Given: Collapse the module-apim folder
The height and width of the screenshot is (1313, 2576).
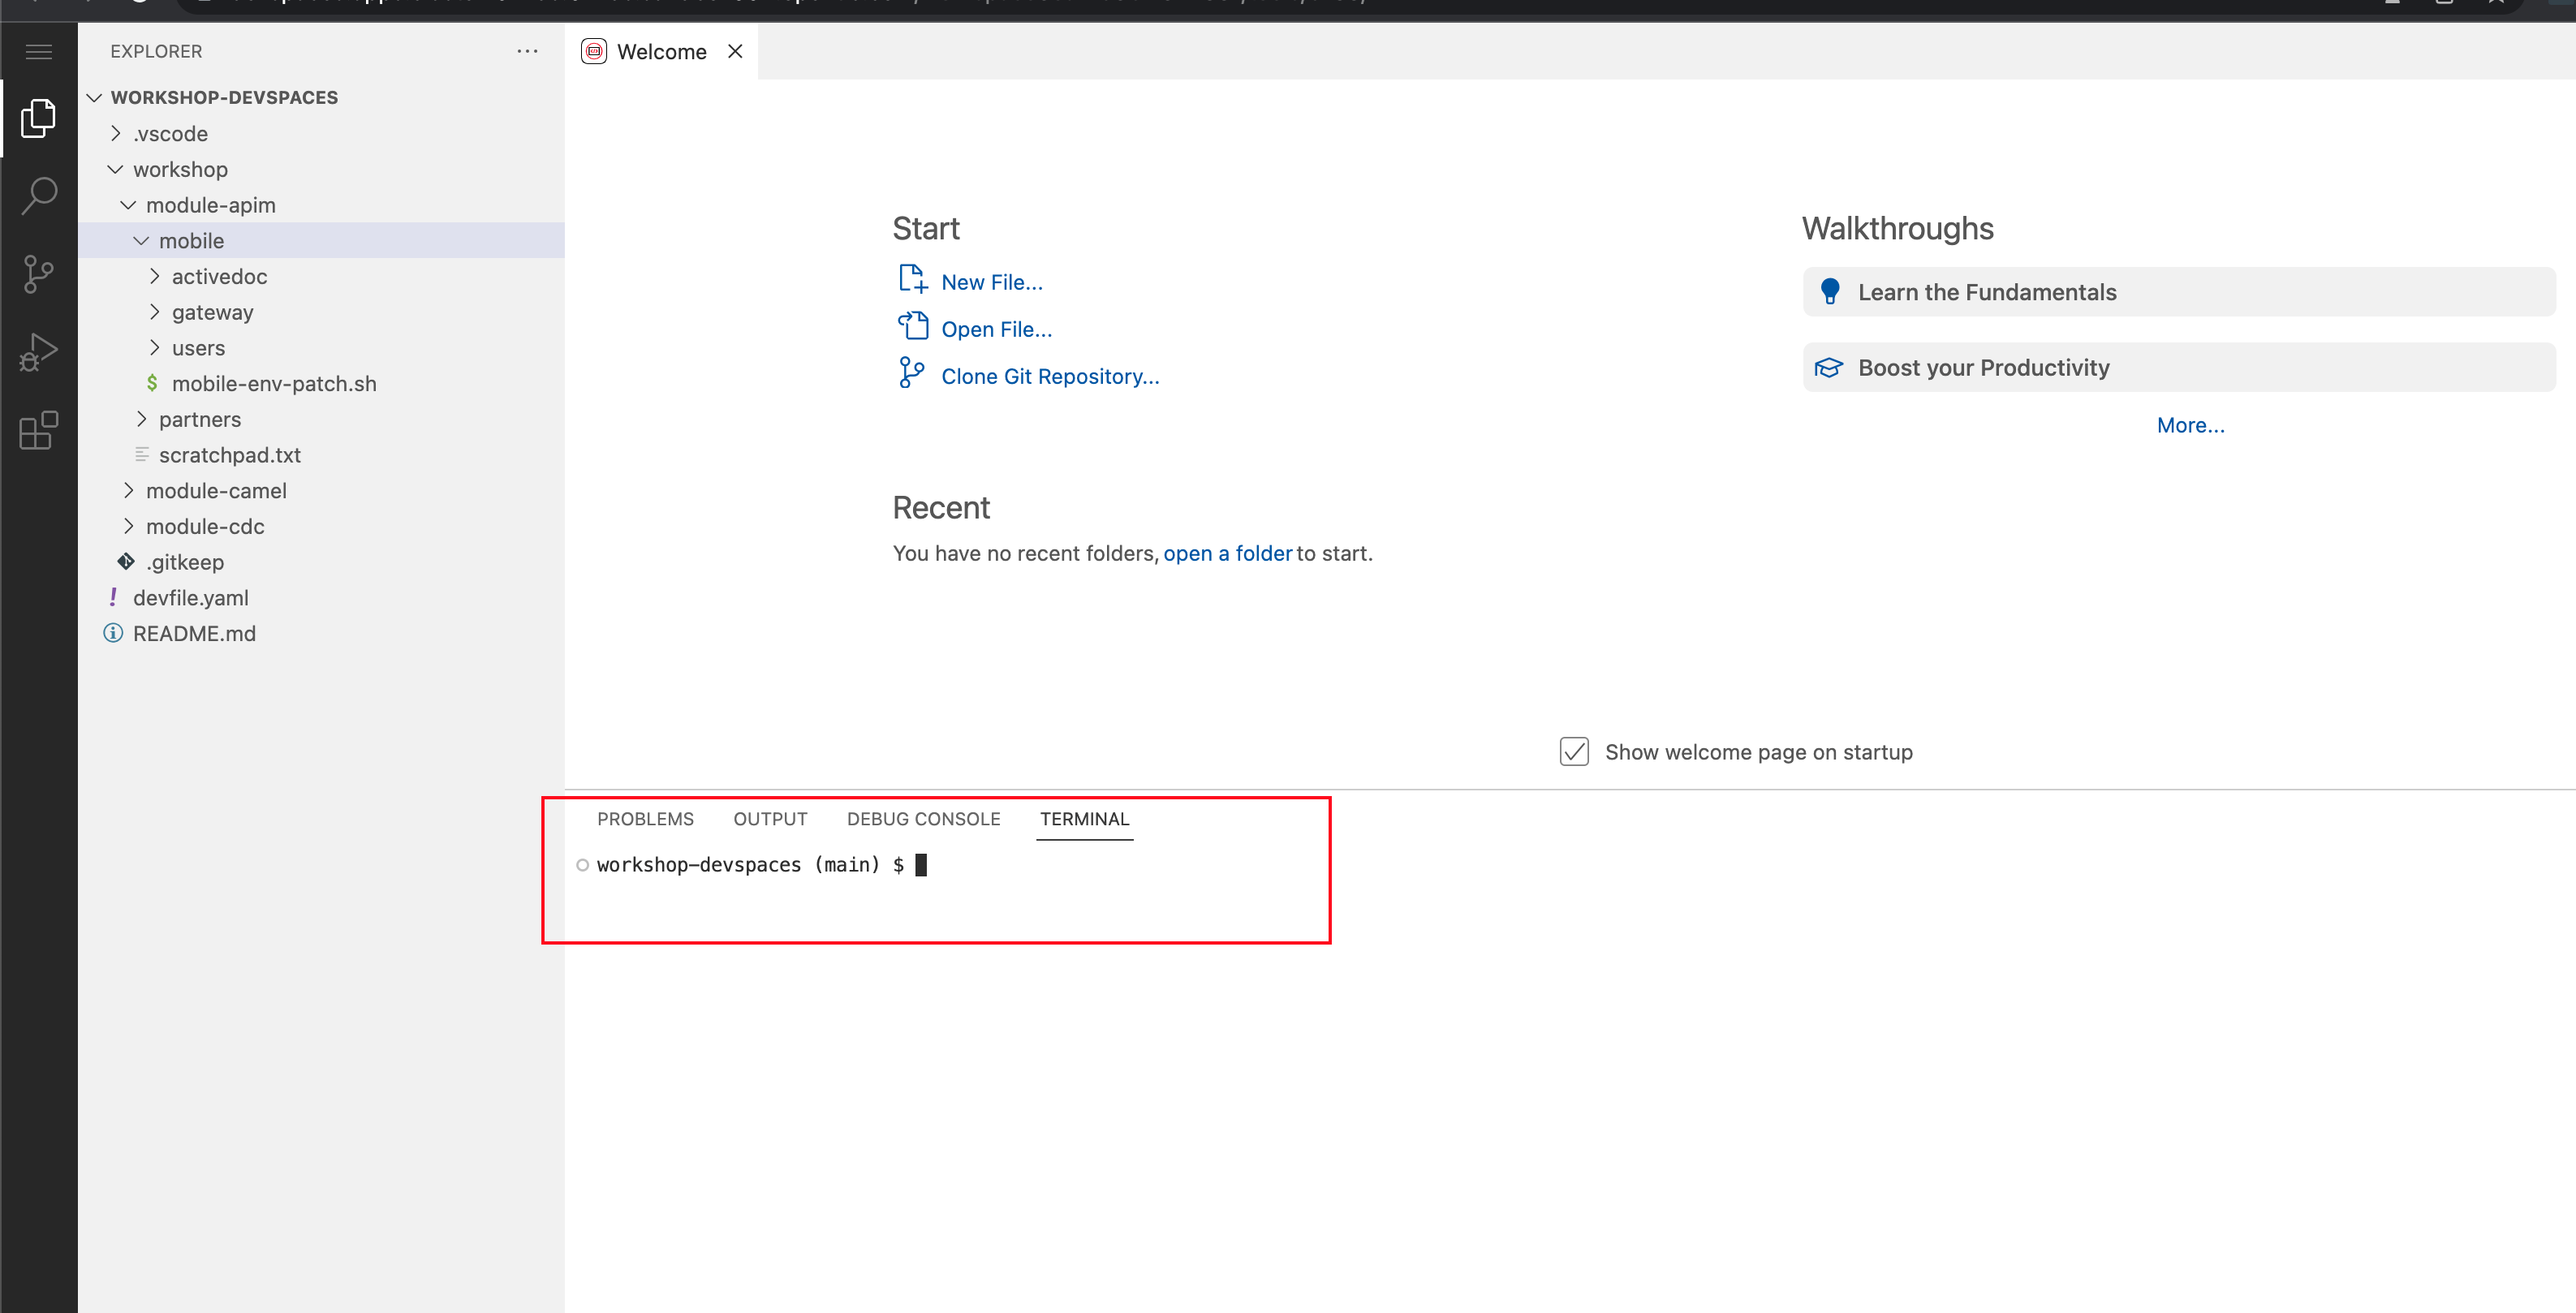Looking at the screenshot, I should coord(129,205).
